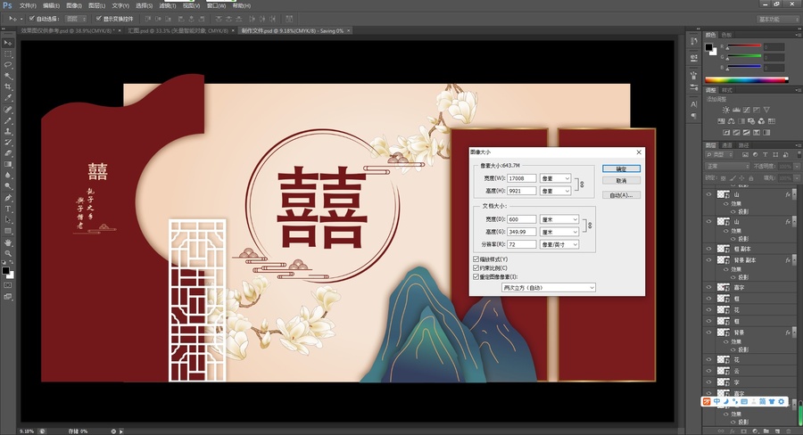Viewport: 803px width, 435px height.
Task: Open the layer filter type dropdown (类型)
Action: click(721, 154)
